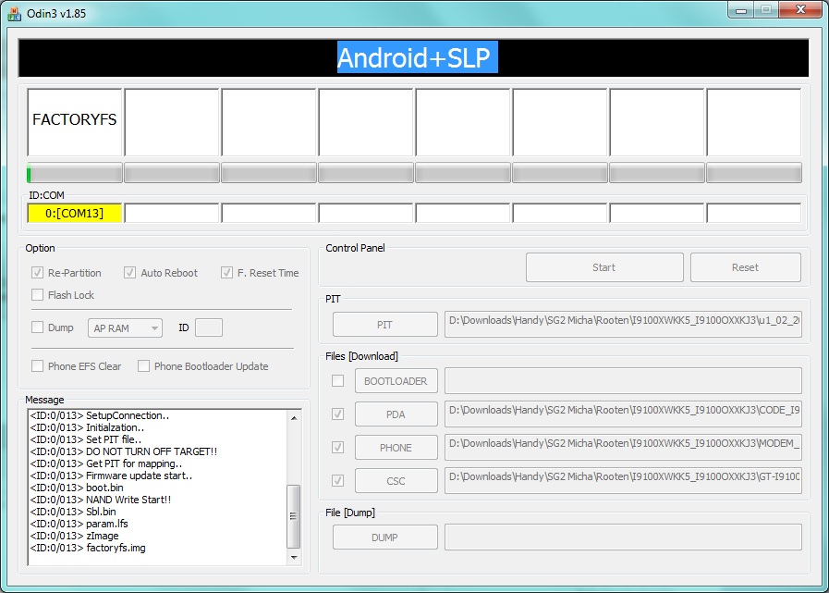The height and width of the screenshot is (593, 829).
Task: Click the BOOTLOADER file path field
Action: (x=623, y=381)
